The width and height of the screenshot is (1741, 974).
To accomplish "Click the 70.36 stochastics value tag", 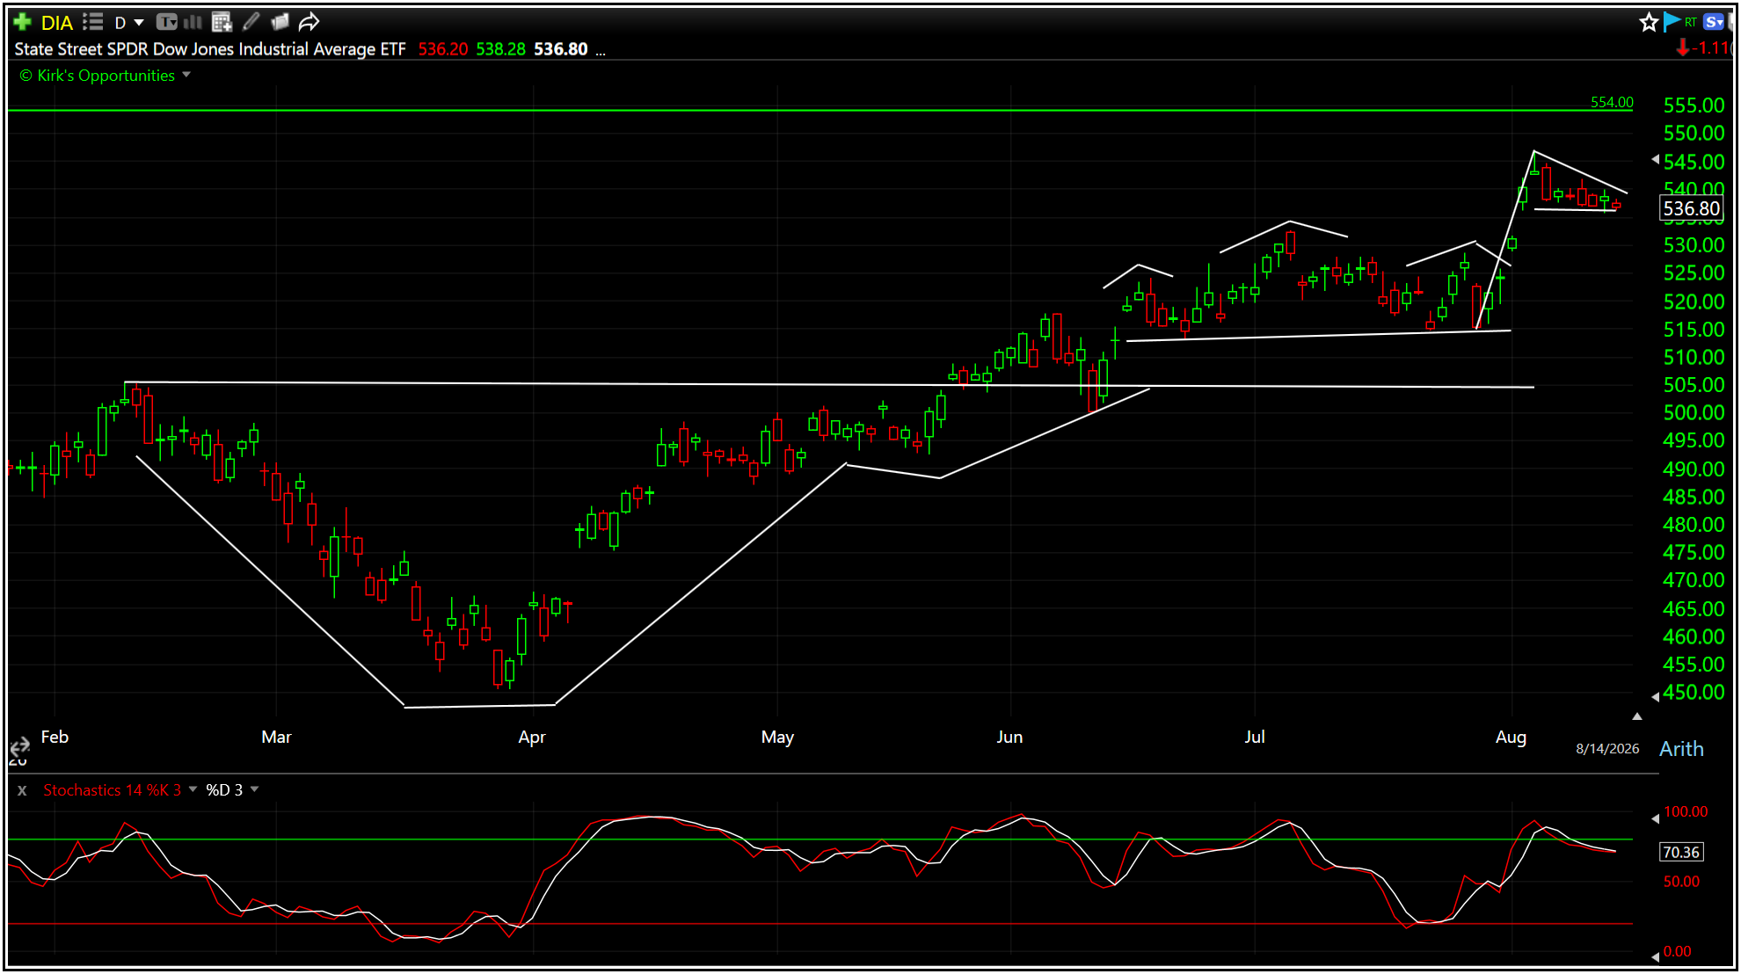I will pos(1680,852).
